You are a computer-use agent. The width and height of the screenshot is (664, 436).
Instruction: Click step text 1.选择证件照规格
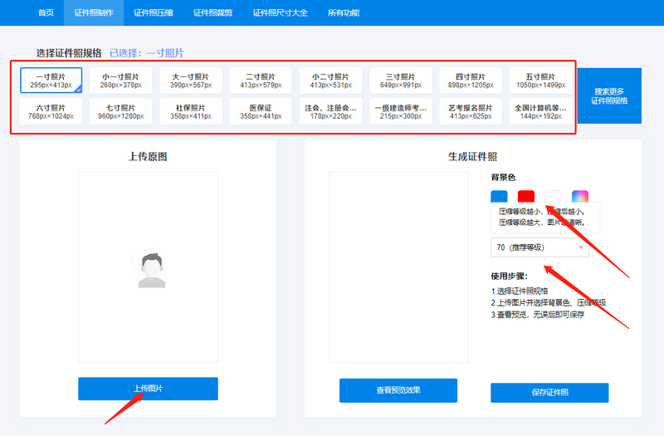click(x=520, y=291)
